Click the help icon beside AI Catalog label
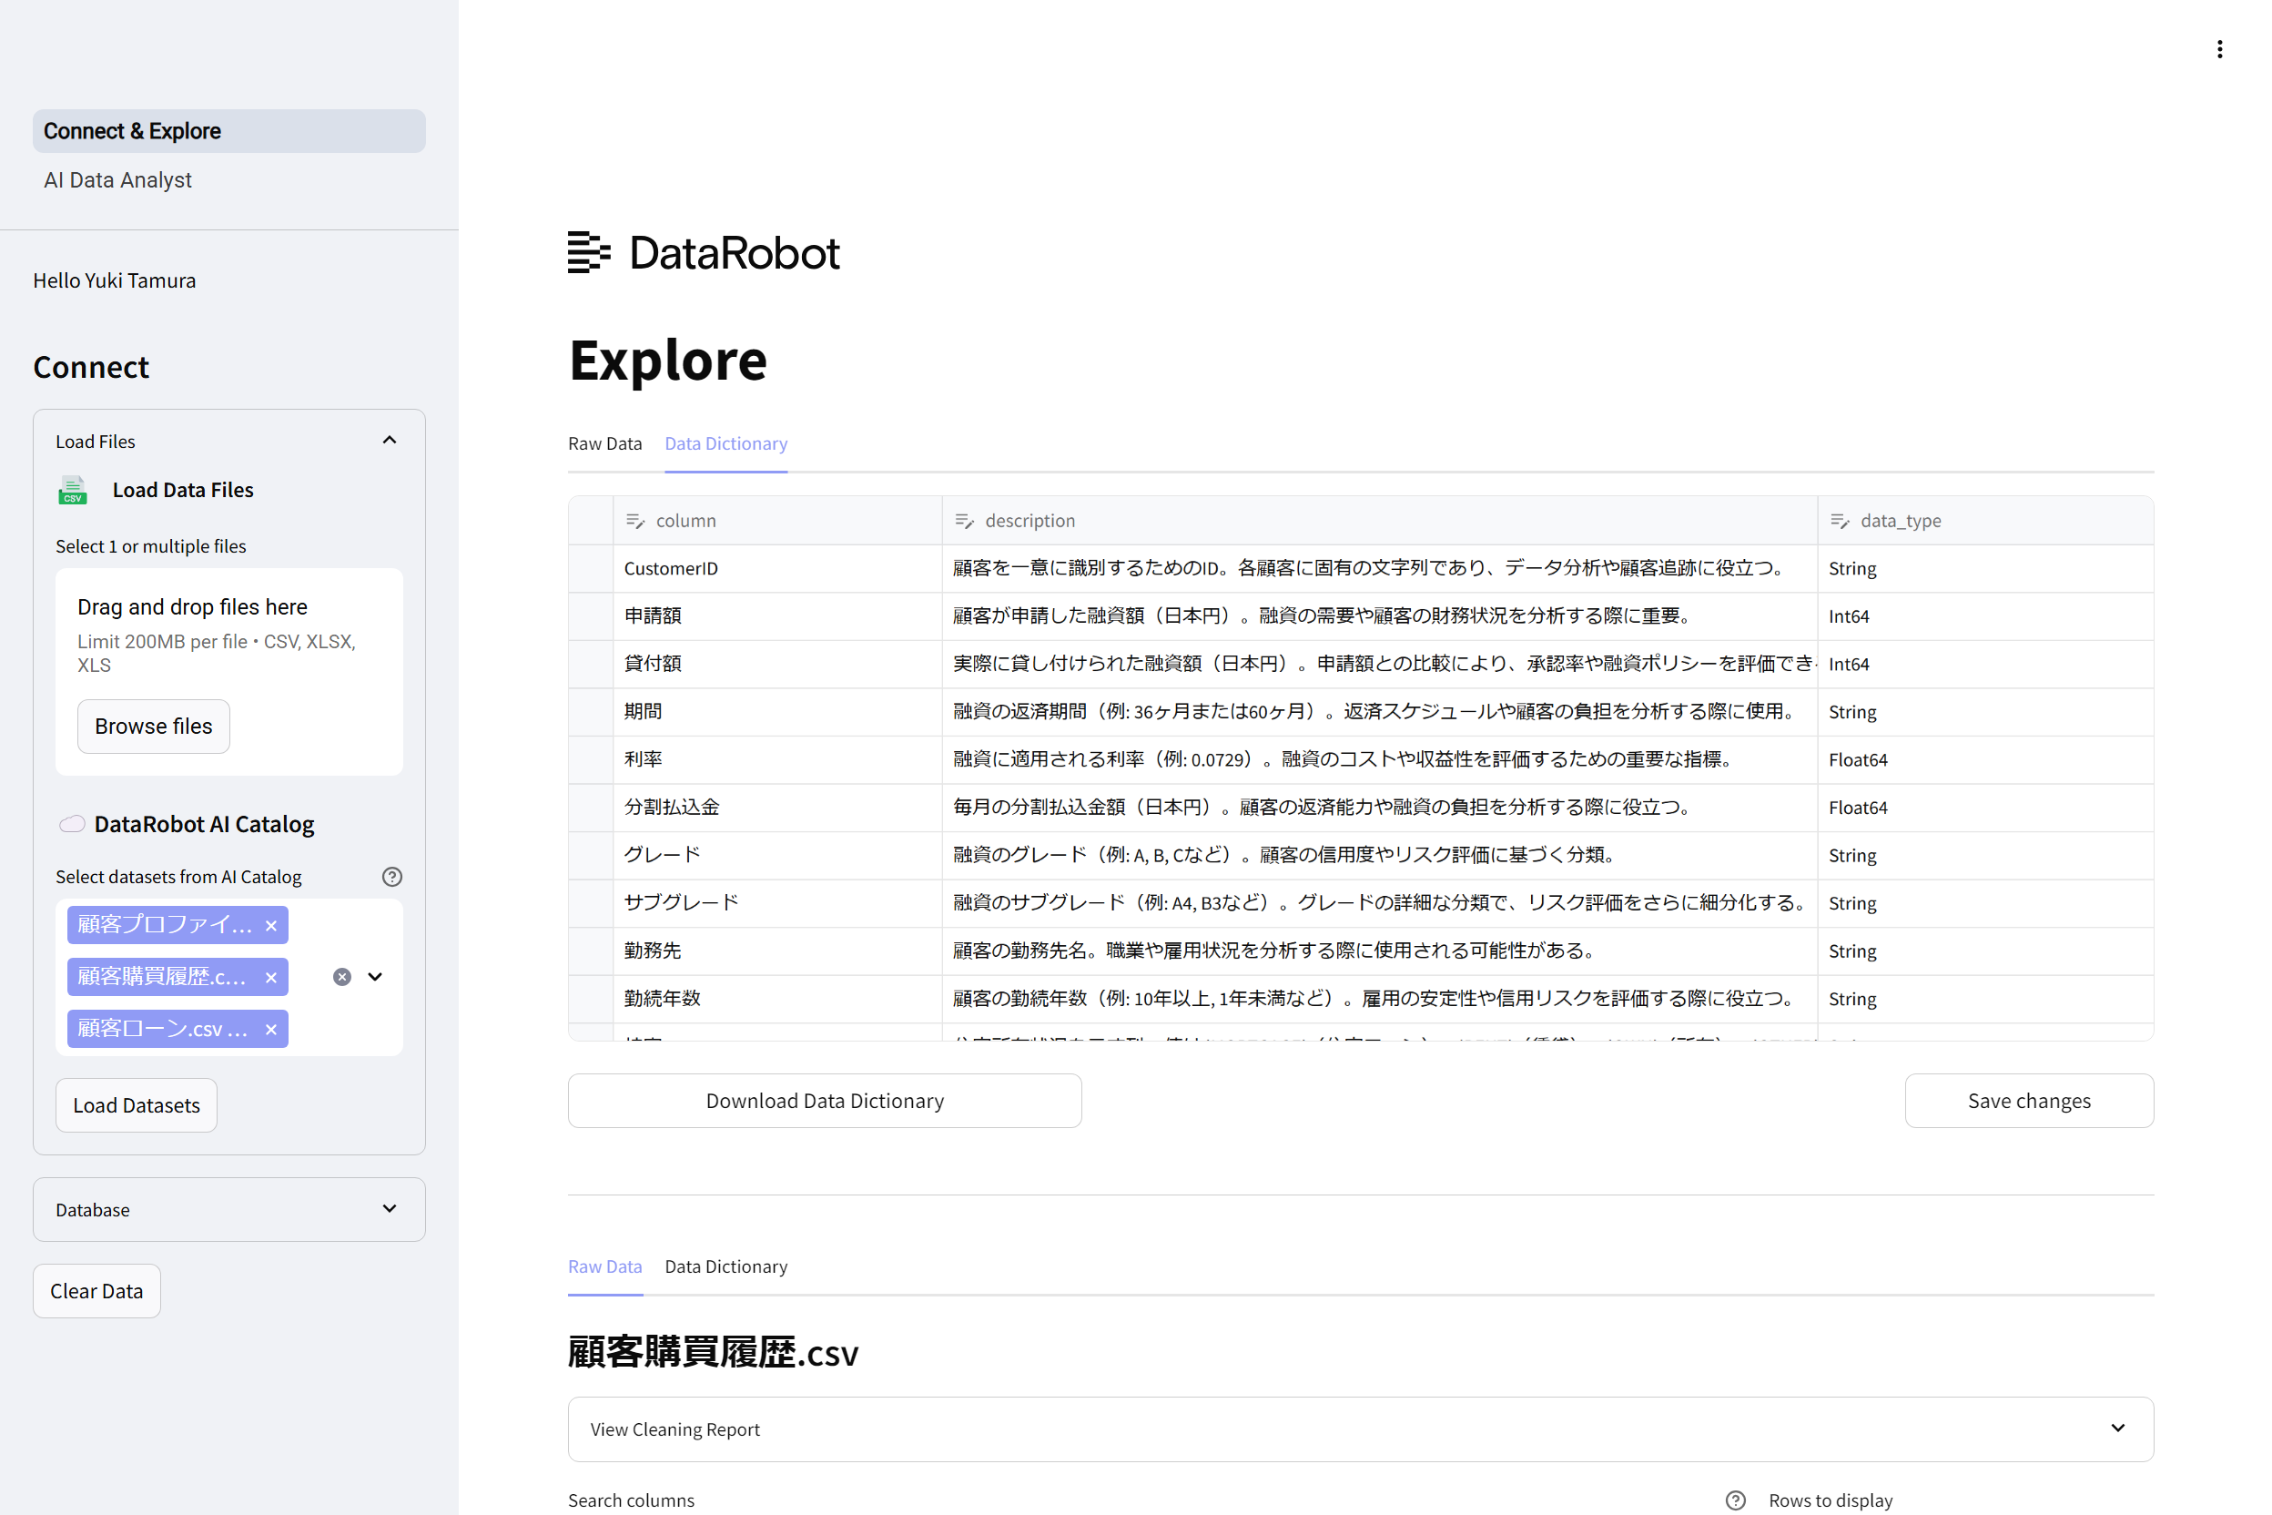 (x=391, y=877)
